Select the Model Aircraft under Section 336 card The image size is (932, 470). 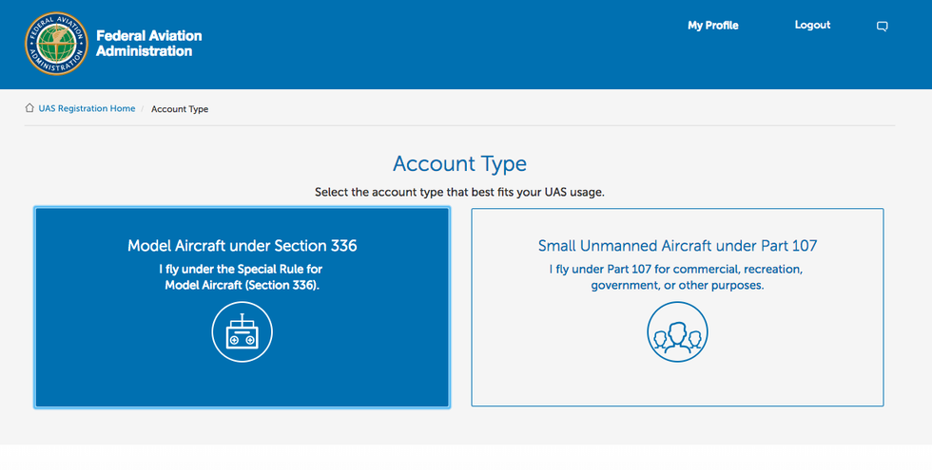click(242, 380)
